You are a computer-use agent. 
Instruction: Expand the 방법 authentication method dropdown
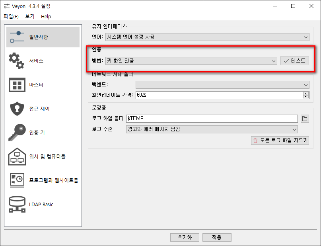[x=191, y=61]
